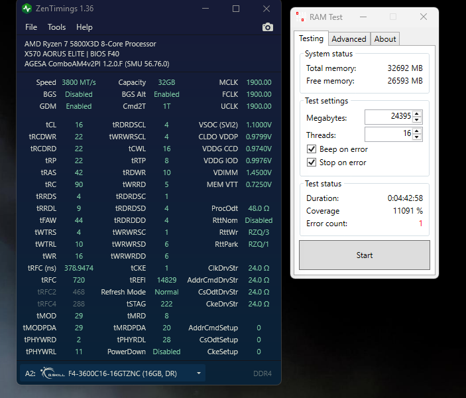Decrease the Megabytes value with down arrow
466x398 pixels.
pos(417,120)
